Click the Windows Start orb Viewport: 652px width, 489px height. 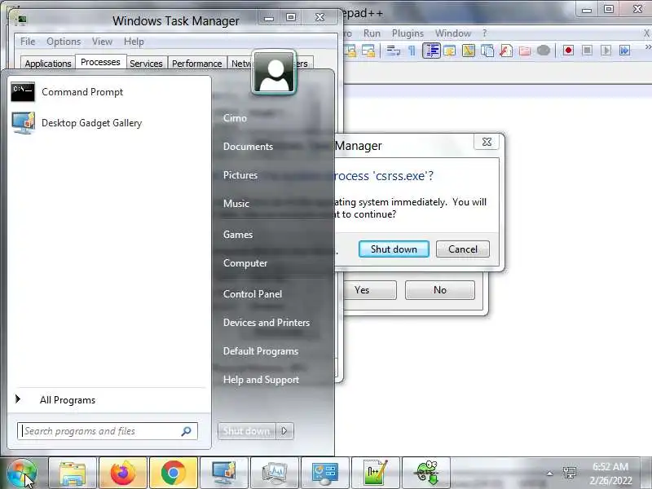[22, 474]
